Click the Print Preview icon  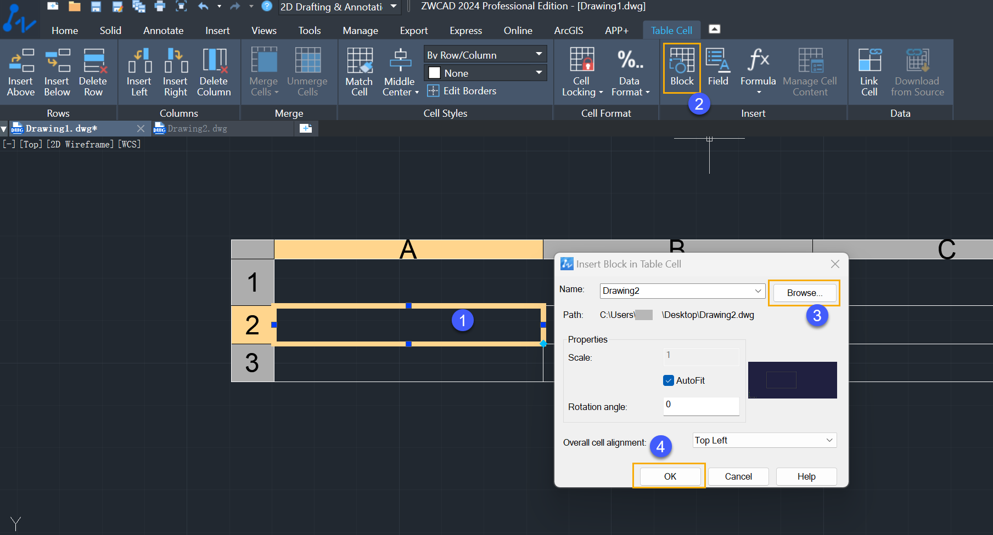pos(181,6)
